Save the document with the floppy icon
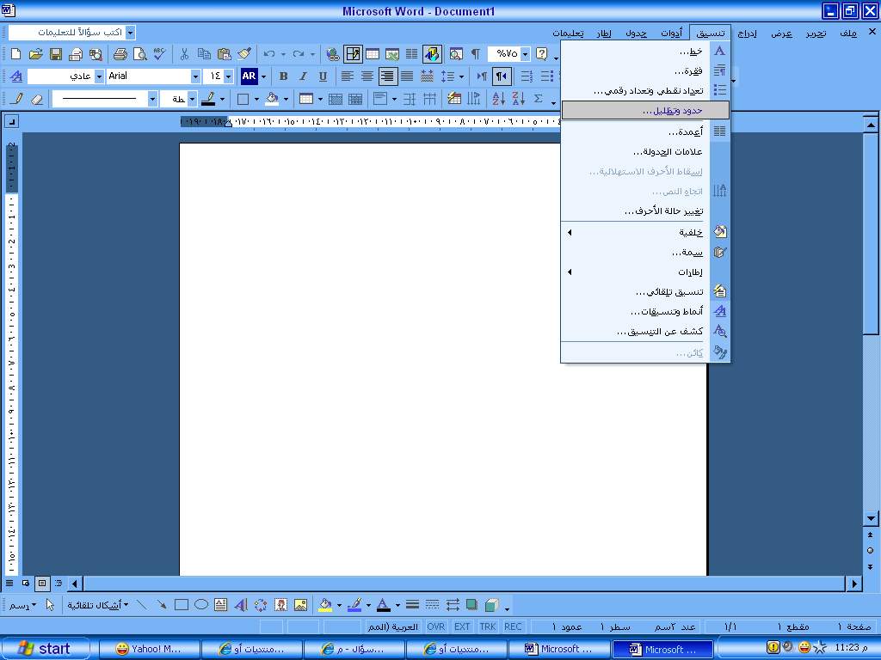Image resolution: width=881 pixels, height=660 pixels. pos(56,54)
